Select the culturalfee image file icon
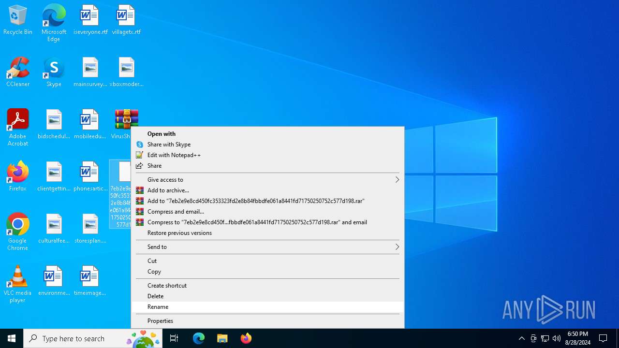 (54, 229)
